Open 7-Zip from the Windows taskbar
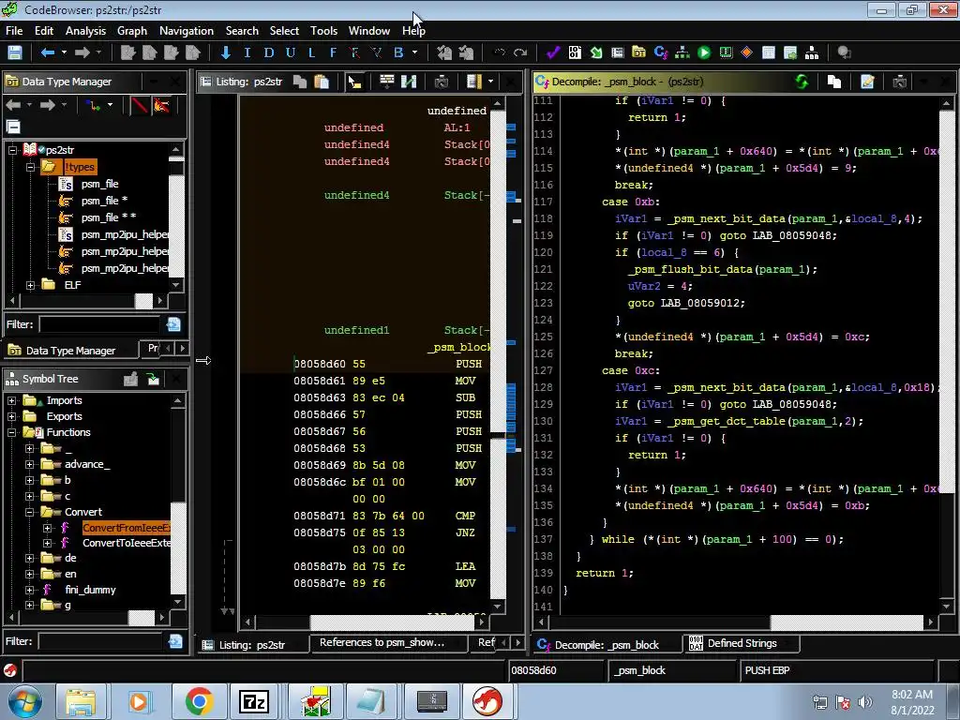The width and height of the screenshot is (960, 720). tap(254, 701)
